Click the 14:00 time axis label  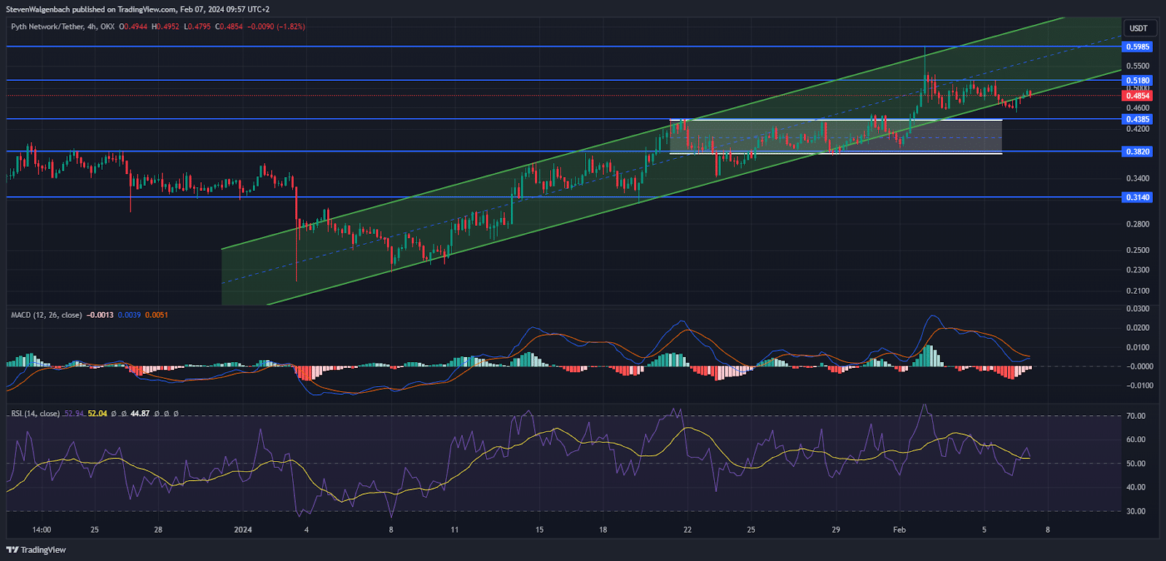42,530
